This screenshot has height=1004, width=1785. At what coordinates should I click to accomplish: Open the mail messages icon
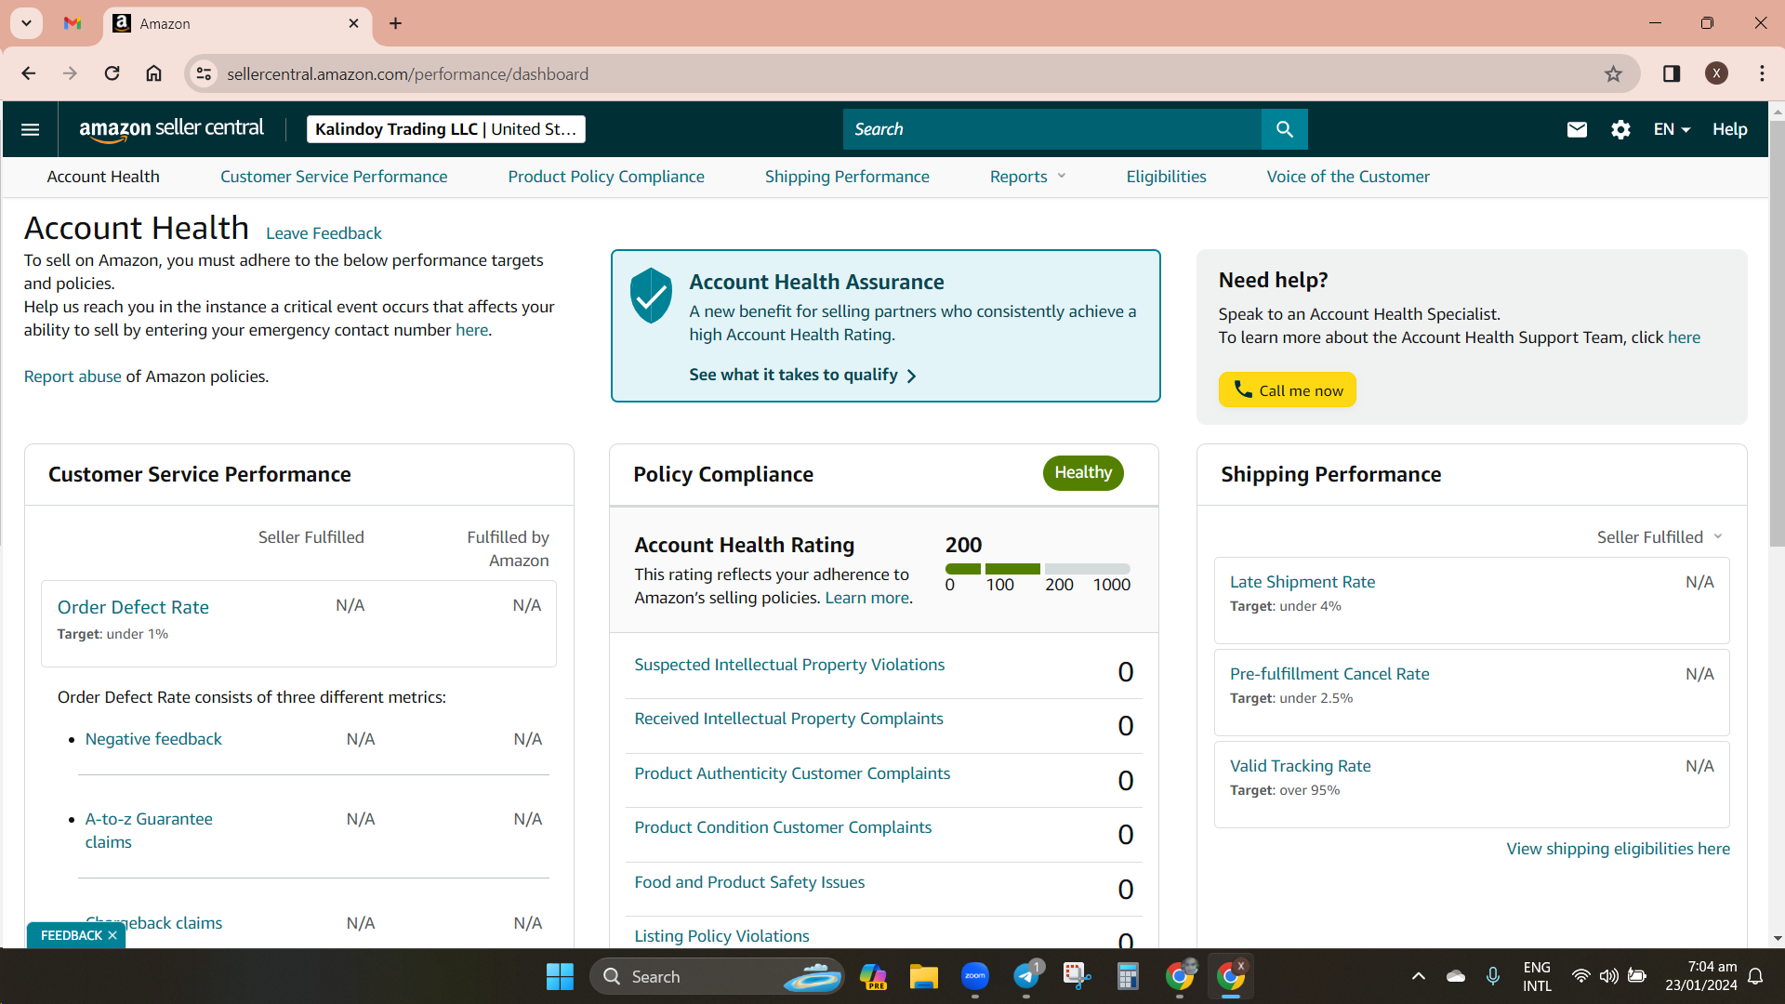1577,129
